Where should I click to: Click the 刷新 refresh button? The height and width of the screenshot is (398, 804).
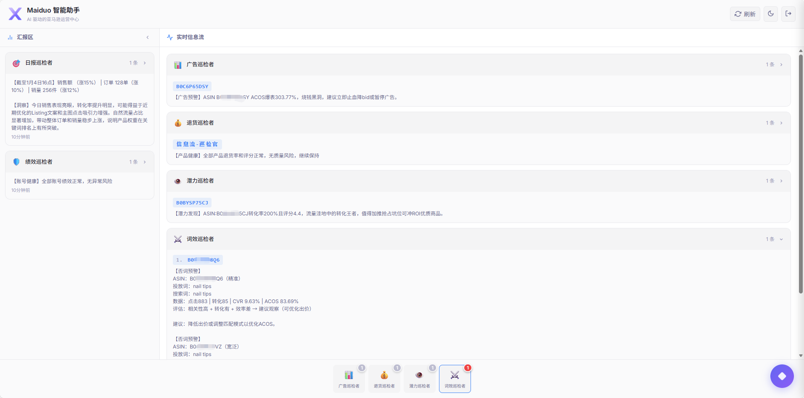point(745,14)
